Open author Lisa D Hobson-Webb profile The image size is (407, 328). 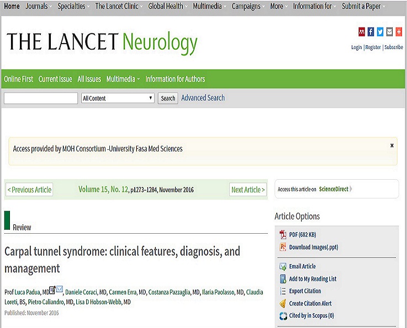click(x=99, y=302)
